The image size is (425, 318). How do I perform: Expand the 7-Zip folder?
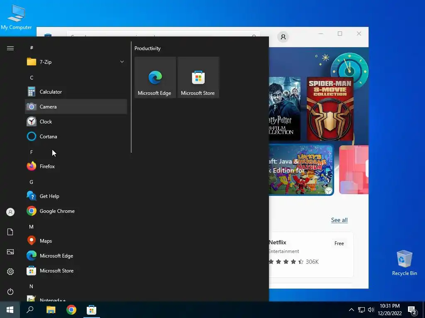(76, 62)
